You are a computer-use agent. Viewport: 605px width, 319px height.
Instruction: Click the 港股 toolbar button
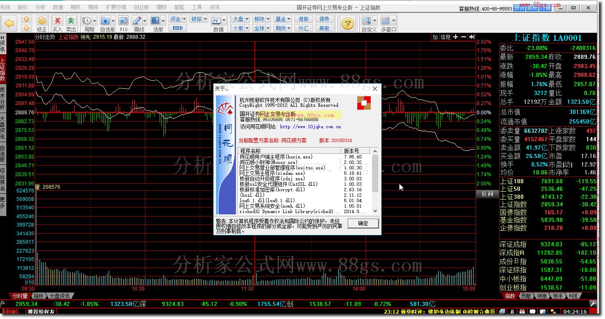[303, 19]
